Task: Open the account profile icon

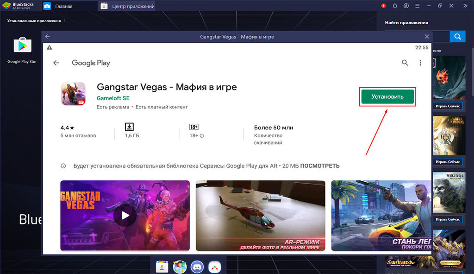Action: (406, 6)
